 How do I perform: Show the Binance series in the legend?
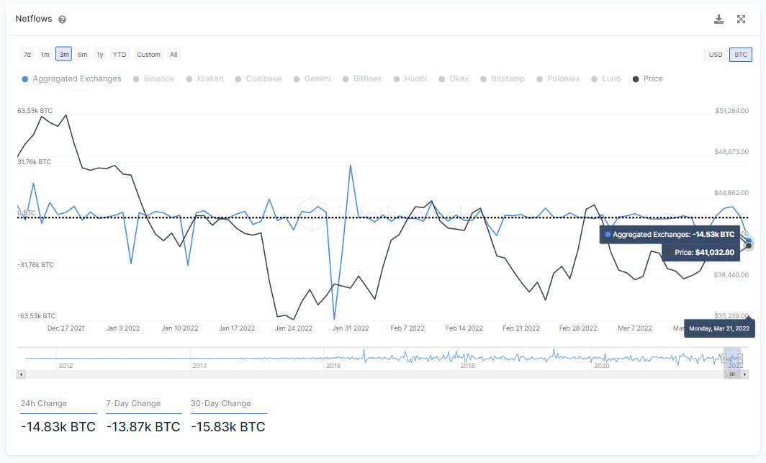point(153,78)
